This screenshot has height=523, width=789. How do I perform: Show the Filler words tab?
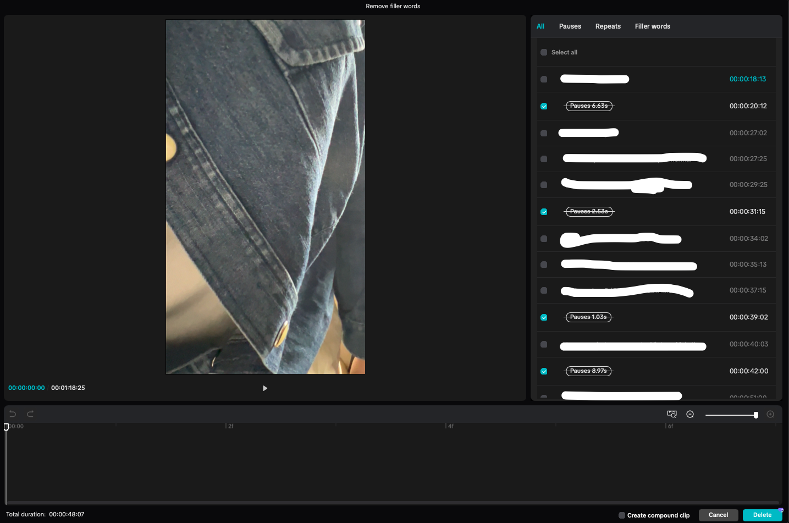coord(652,26)
